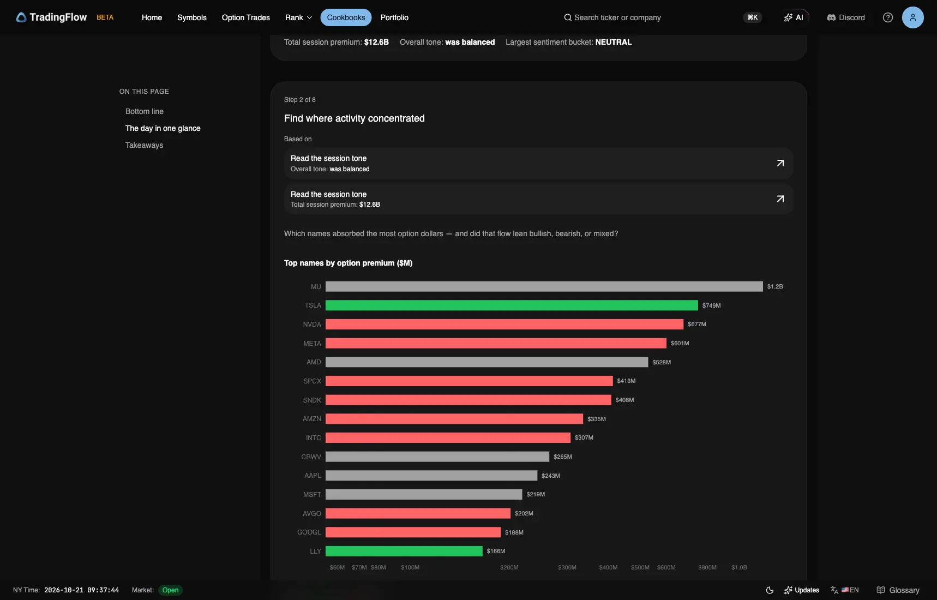The image size is (937, 600).
Task: Expand the Rank dropdown menu
Action: coord(298,17)
